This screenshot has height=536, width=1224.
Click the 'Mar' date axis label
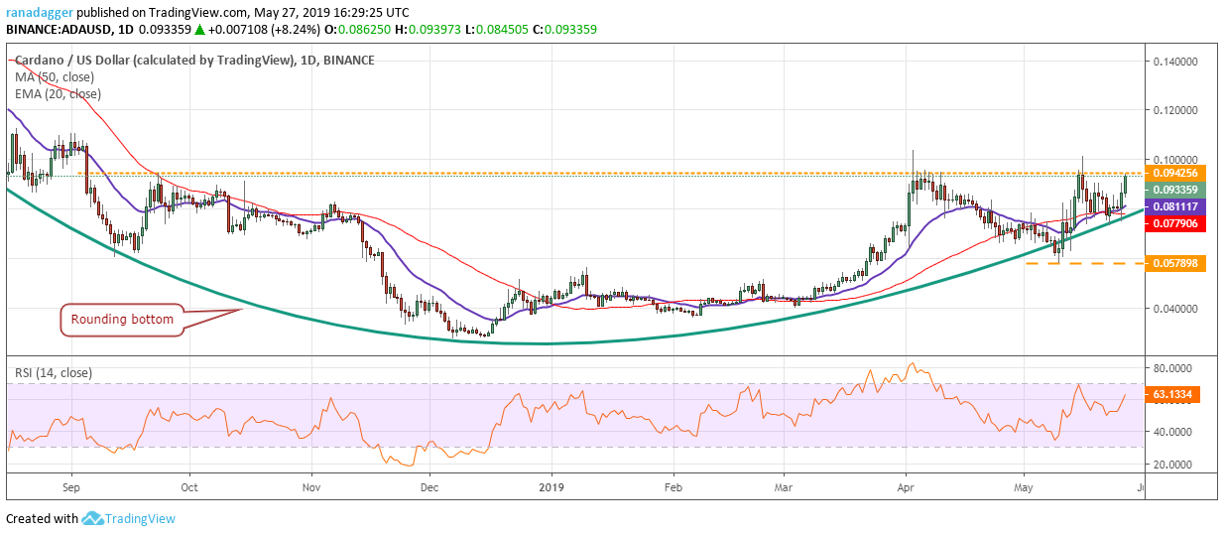(784, 488)
